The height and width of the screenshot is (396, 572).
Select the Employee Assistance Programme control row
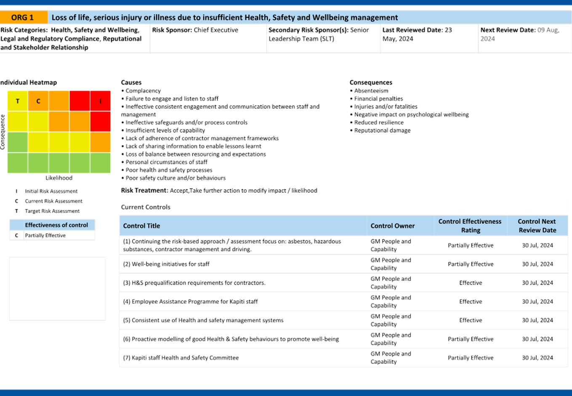(x=191, y=302)
